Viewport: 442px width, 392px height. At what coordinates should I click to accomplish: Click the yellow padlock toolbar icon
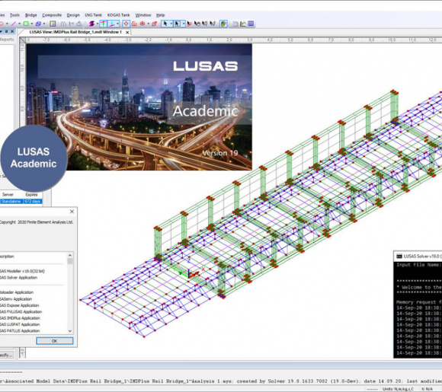(x=223, y=24)
